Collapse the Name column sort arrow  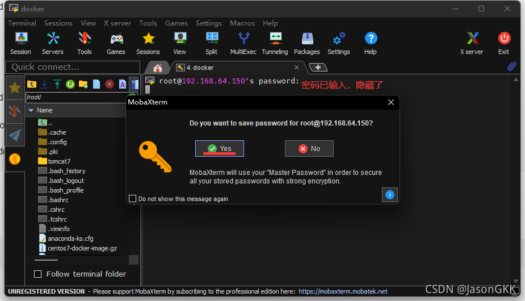coord(31,110)
